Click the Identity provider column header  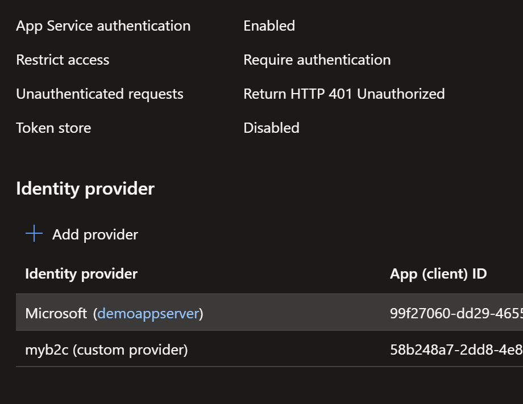click(x=81, y=273)
